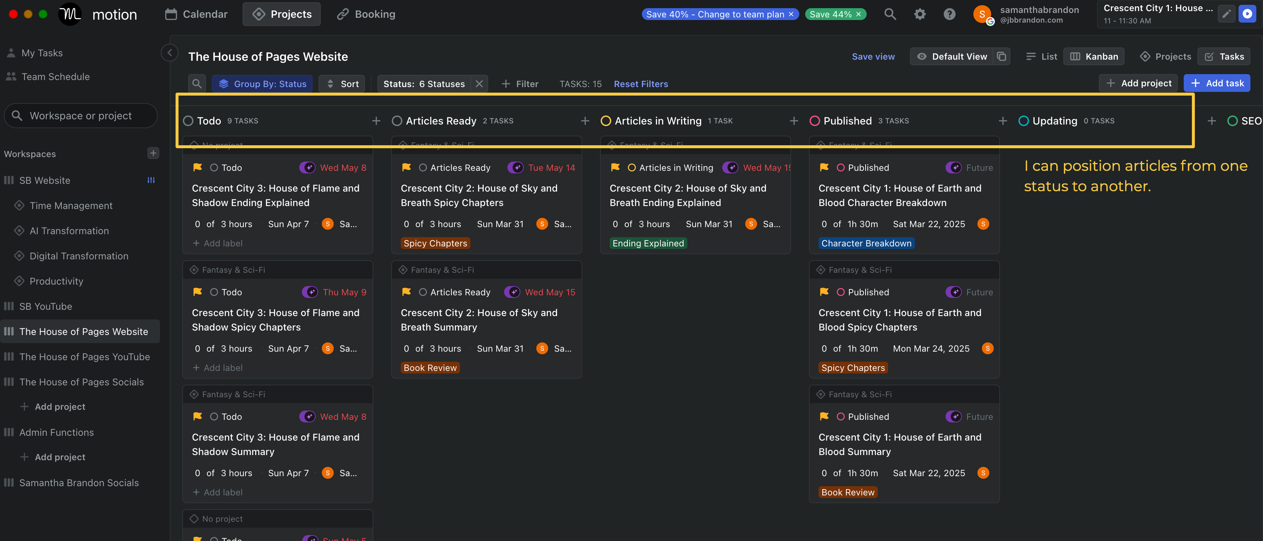Dismiss the Save 44% banner
This screenshot has width=1263, height=541.
[x=859, y=14]
